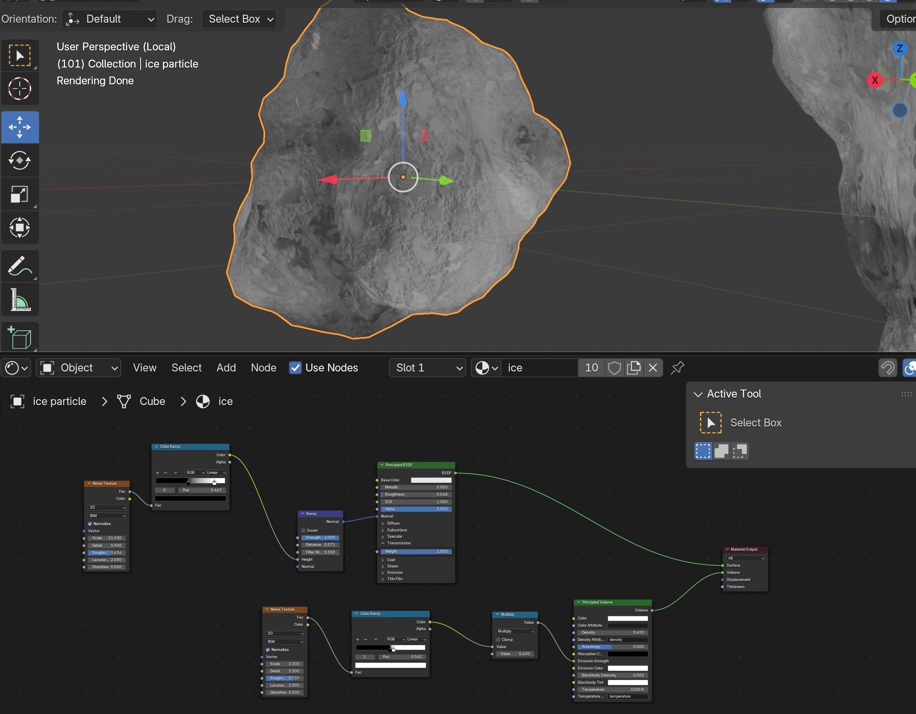916x714 pixels.
Task: Toggle Invert checkbox on Bump node
Action: pyautogui.click(x=304, y=531)
